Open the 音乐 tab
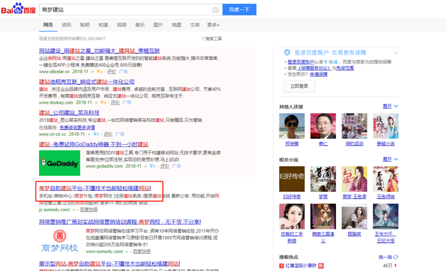This screenshot has width=447, height=271. 140,25
